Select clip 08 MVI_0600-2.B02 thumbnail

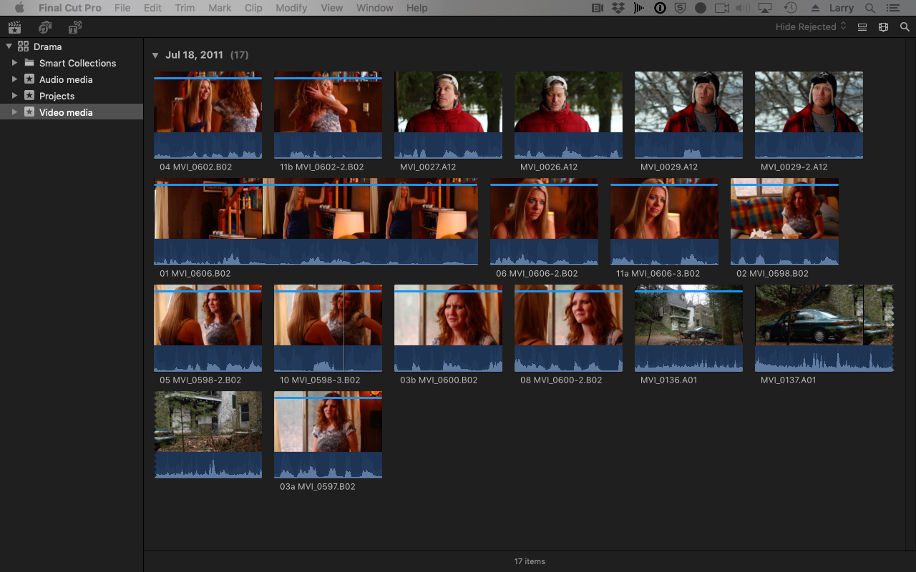coord(569,327)
